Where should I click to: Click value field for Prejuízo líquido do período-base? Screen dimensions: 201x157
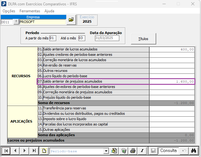[172, 98]
